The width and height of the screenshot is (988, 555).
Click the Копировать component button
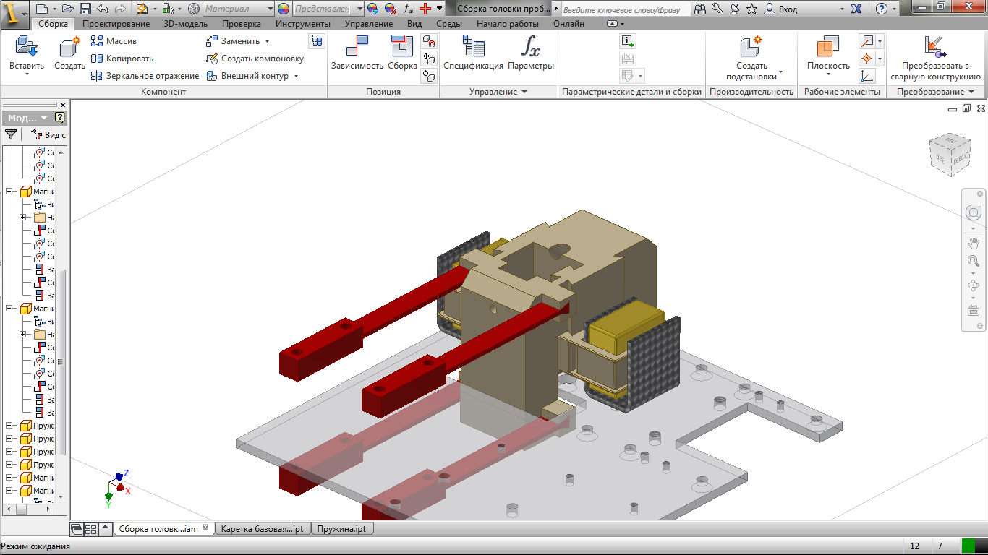click(x=122, y=59)
